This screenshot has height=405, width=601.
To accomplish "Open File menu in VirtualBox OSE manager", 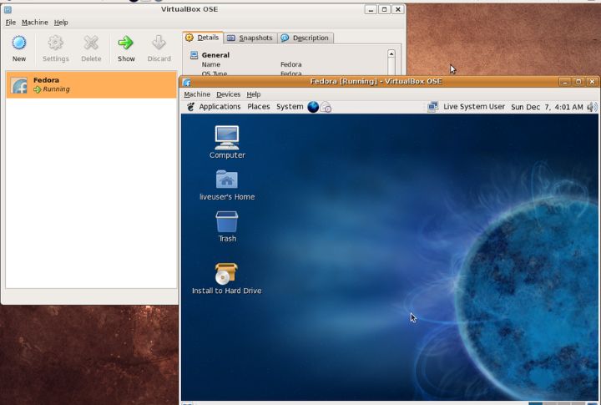I will (10, 23).
